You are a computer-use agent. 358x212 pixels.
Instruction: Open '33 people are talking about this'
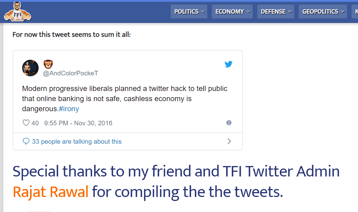click(77, 142)
